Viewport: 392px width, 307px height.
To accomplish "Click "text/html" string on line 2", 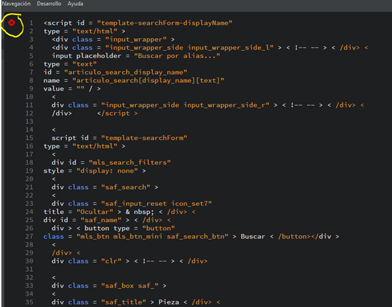I will tap(95, 31).
